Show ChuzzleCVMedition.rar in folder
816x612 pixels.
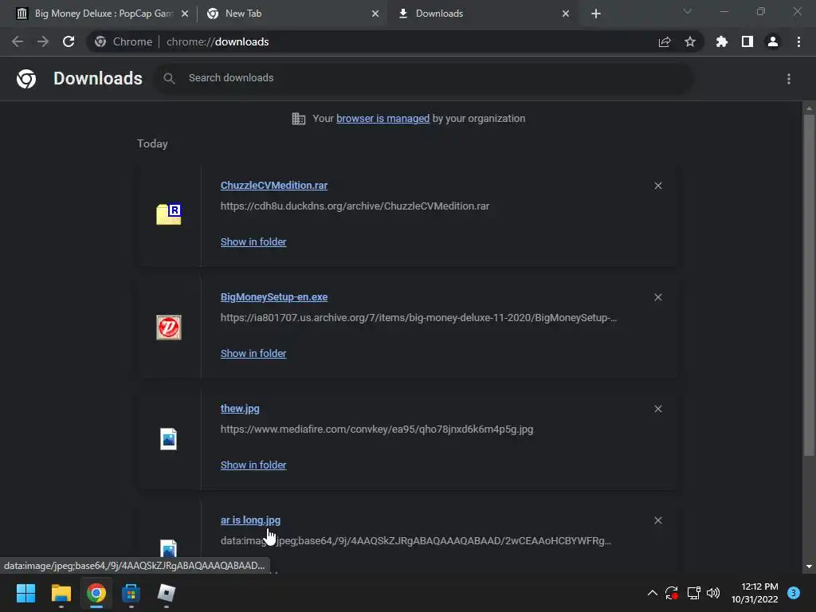coord(253,242)
